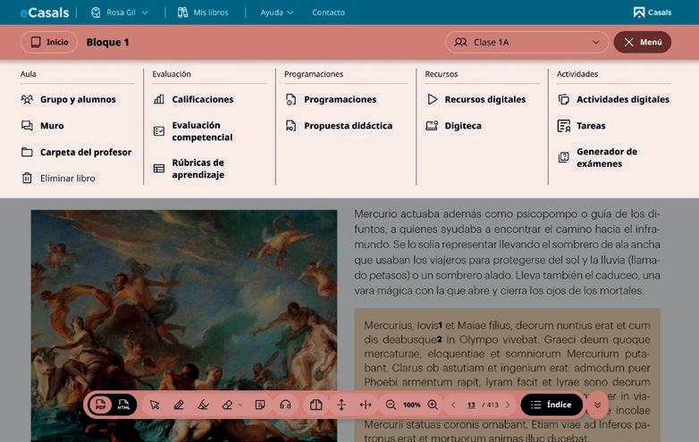The height and width of the screenshot is (442, 699).
Task: Go to the next page
Action: (x=508, y=404)
